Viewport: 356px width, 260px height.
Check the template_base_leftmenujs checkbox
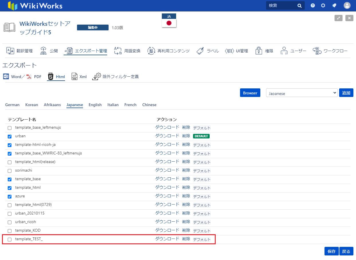point(9,128)
